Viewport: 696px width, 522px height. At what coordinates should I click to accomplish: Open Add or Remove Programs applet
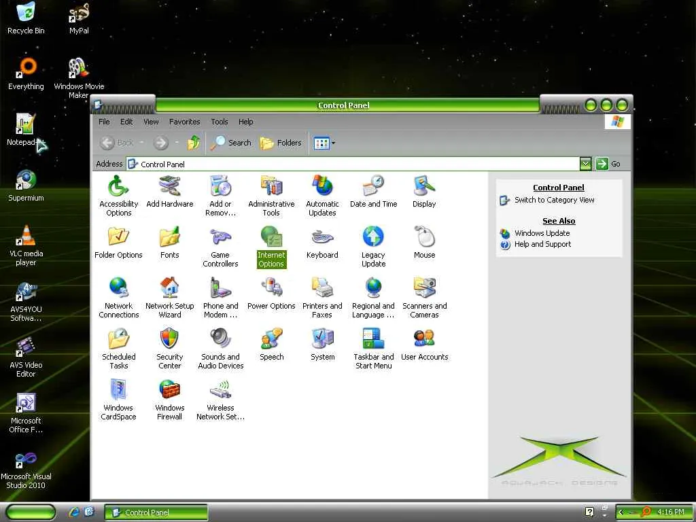(220, 195)
